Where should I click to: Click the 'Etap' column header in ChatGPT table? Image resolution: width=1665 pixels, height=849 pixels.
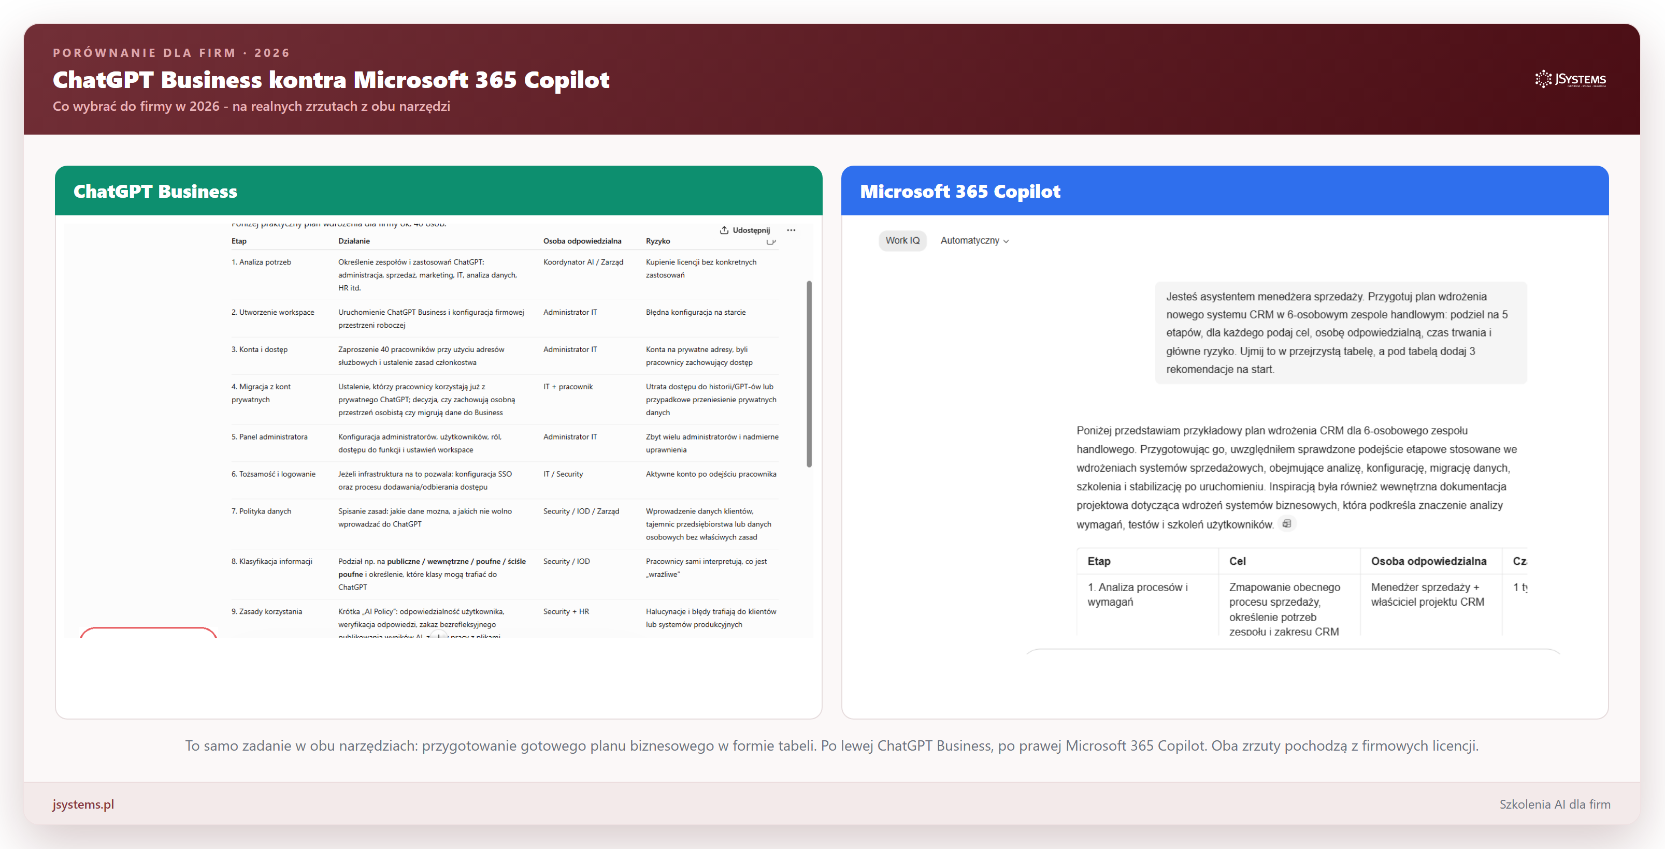[x=239, y=241]
